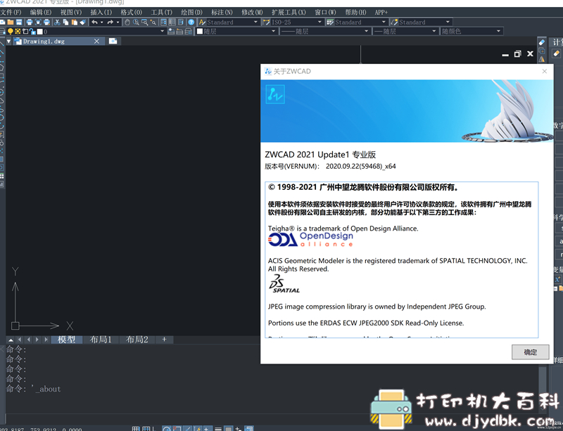The image size is (563, 431).
Task: Select the Drawing1.dwg document tab
Action: (x=58, y=41)
